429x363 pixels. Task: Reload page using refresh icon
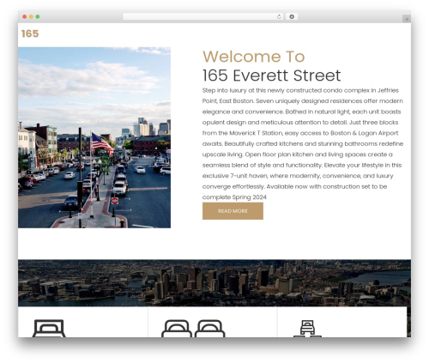[279, 16]
